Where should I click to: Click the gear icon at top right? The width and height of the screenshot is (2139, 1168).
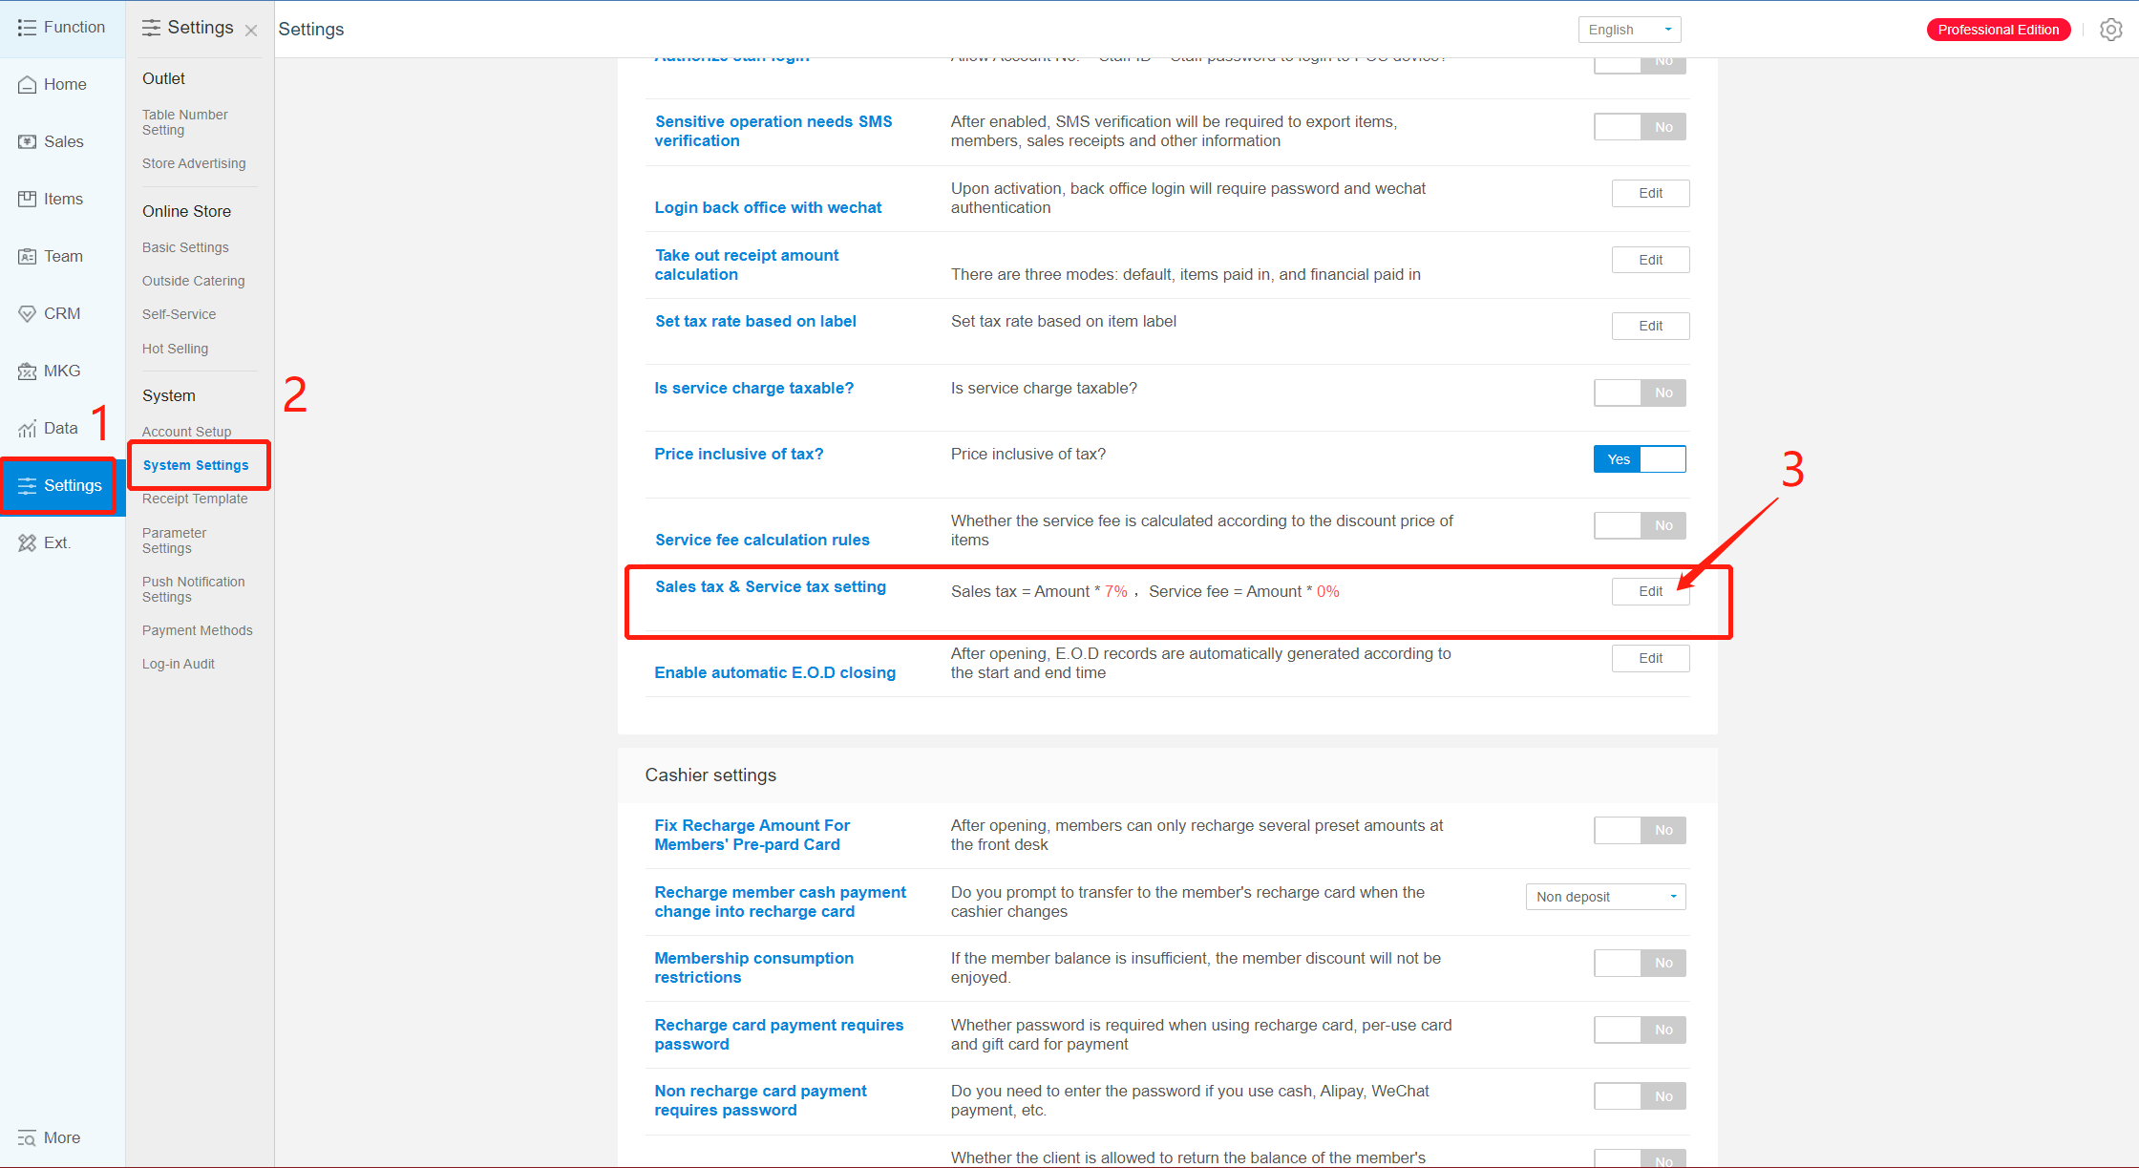[2110, 30]
